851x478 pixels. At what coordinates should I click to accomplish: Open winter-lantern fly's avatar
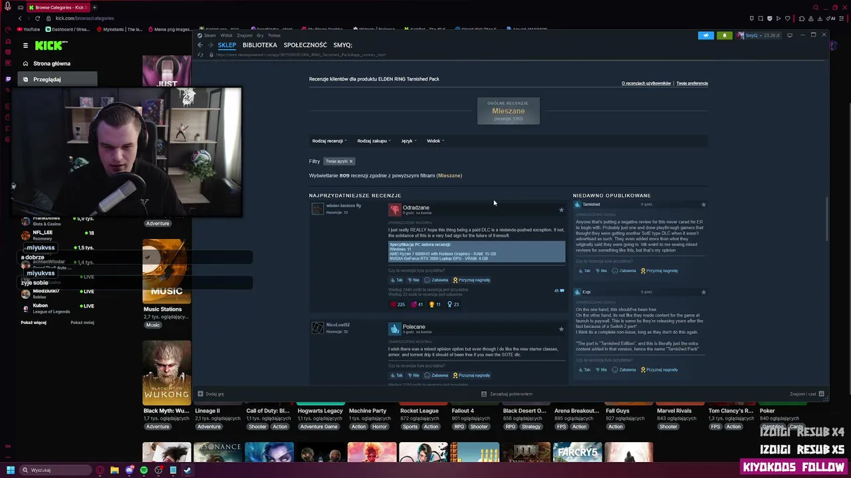(x=318, y=209)
